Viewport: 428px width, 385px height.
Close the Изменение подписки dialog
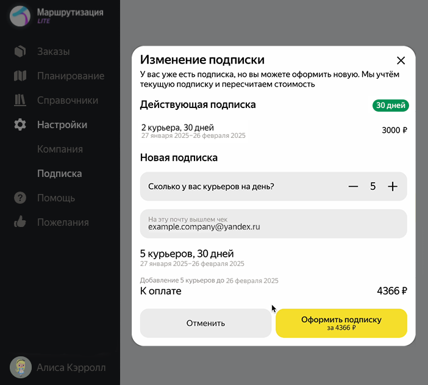401,60
